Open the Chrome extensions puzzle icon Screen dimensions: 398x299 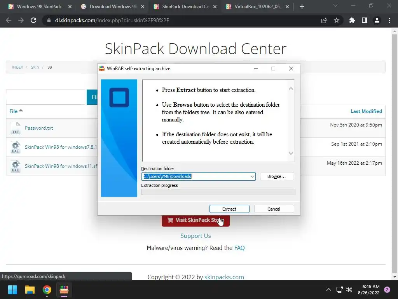coord(352,20)
